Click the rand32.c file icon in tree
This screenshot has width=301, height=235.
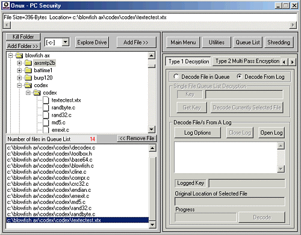(x=46, y=115)
